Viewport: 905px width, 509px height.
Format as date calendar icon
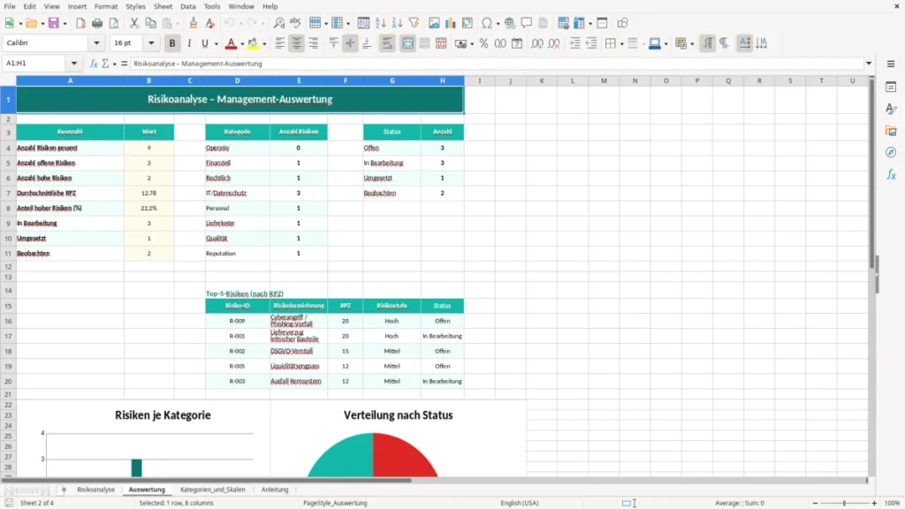517,43
